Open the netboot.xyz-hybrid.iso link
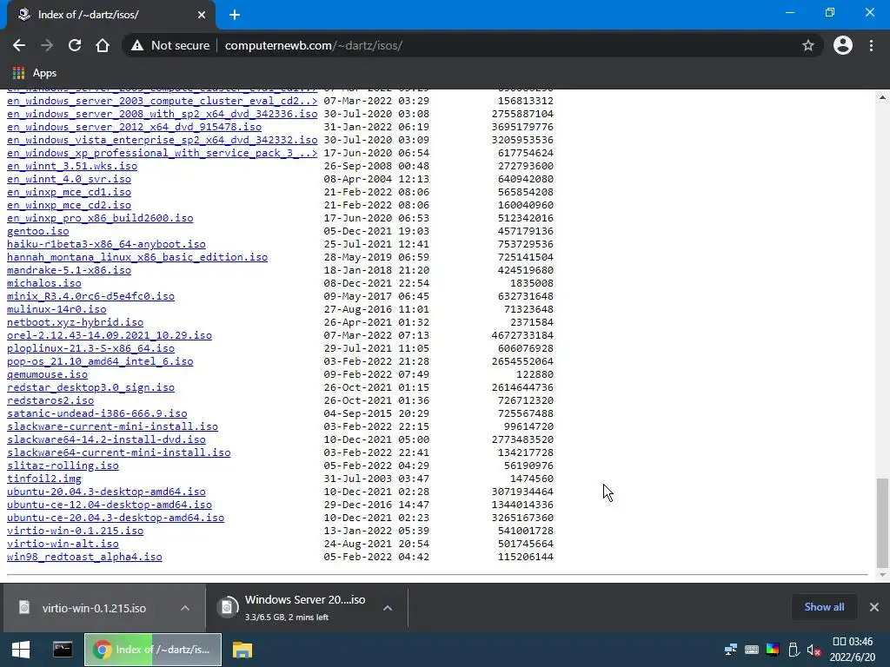Image resolution: width=890 pixels, height=667 pixels. tap(76, 321)
